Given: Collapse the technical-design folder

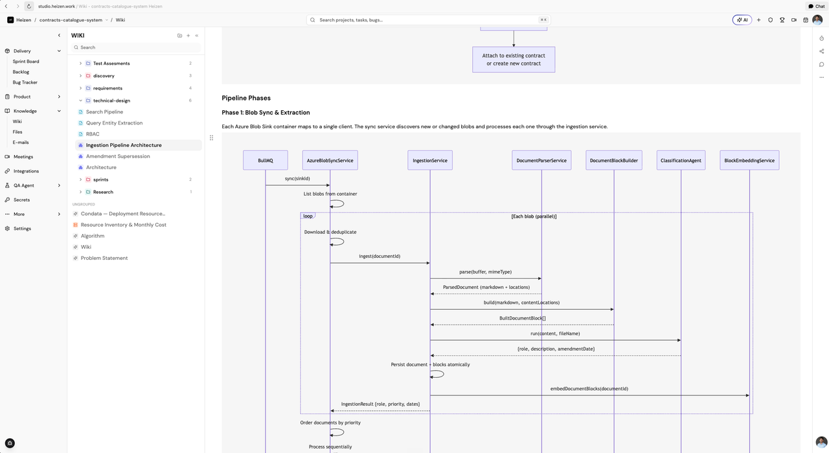Looking at the screenshot, I should (x=80, y=100).
